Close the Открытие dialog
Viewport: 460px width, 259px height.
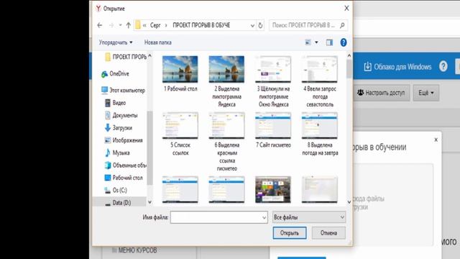tap(346, 8)
